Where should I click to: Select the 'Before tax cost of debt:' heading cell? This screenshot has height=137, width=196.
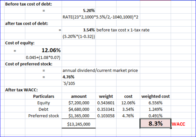[28, 4]
